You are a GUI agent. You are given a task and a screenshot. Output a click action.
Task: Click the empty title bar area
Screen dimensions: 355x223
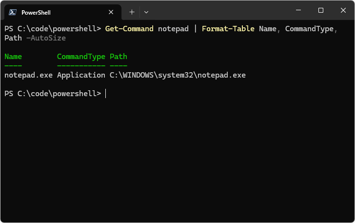pos(219,11)
